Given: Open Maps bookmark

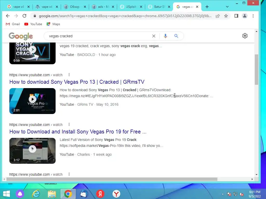Looking at the screenshot, I should [x=53, y=24].
